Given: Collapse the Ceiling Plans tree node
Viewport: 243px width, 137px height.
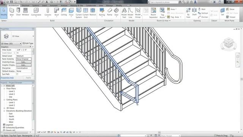Looking at the screenshot, I should [x=4, y=100].
